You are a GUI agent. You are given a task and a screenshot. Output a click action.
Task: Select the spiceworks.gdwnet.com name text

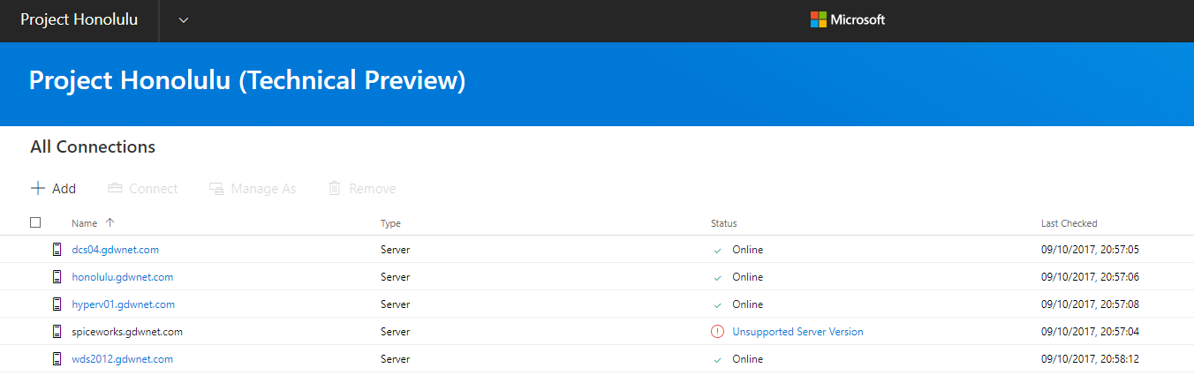tap(127, 332)
